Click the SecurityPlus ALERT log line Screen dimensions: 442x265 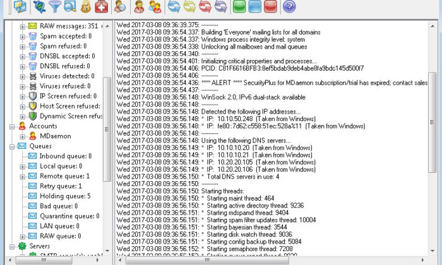tap(272, 83)
